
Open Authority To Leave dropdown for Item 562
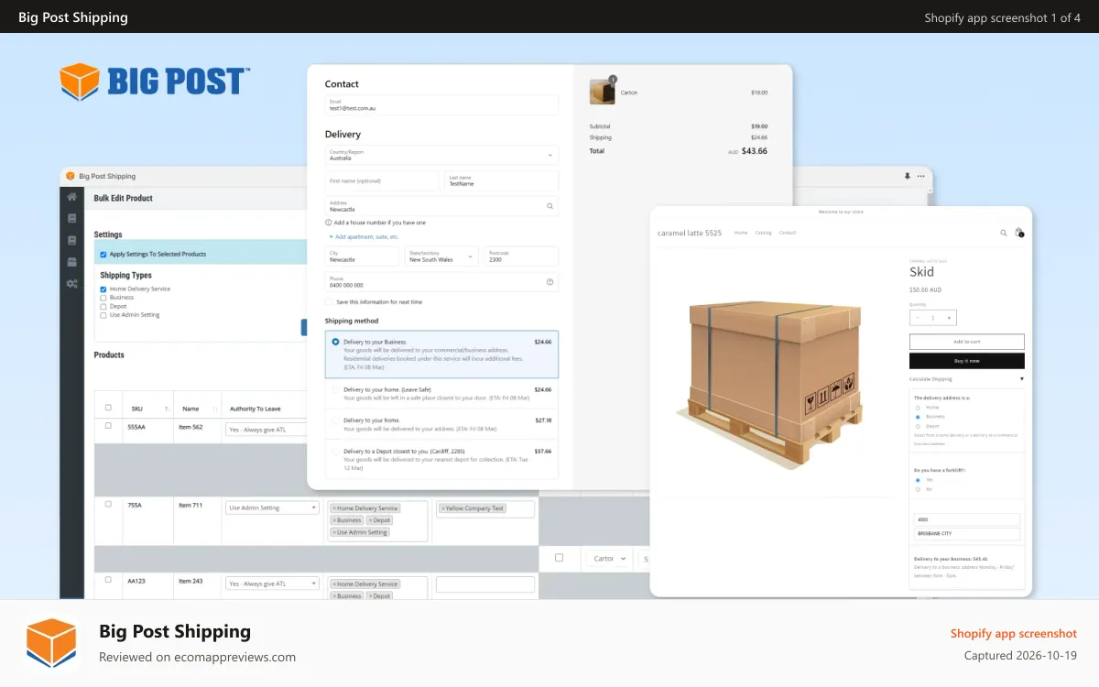click(x=266, y=429)
